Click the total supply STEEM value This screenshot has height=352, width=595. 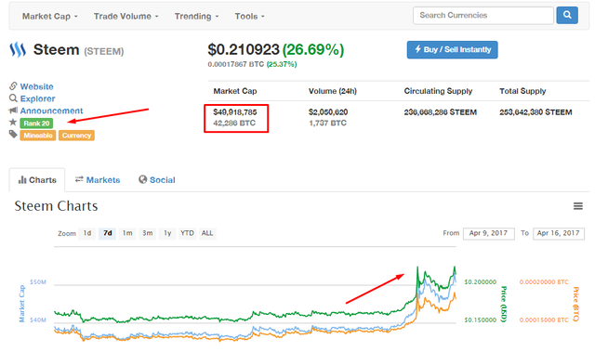(535, 112)
